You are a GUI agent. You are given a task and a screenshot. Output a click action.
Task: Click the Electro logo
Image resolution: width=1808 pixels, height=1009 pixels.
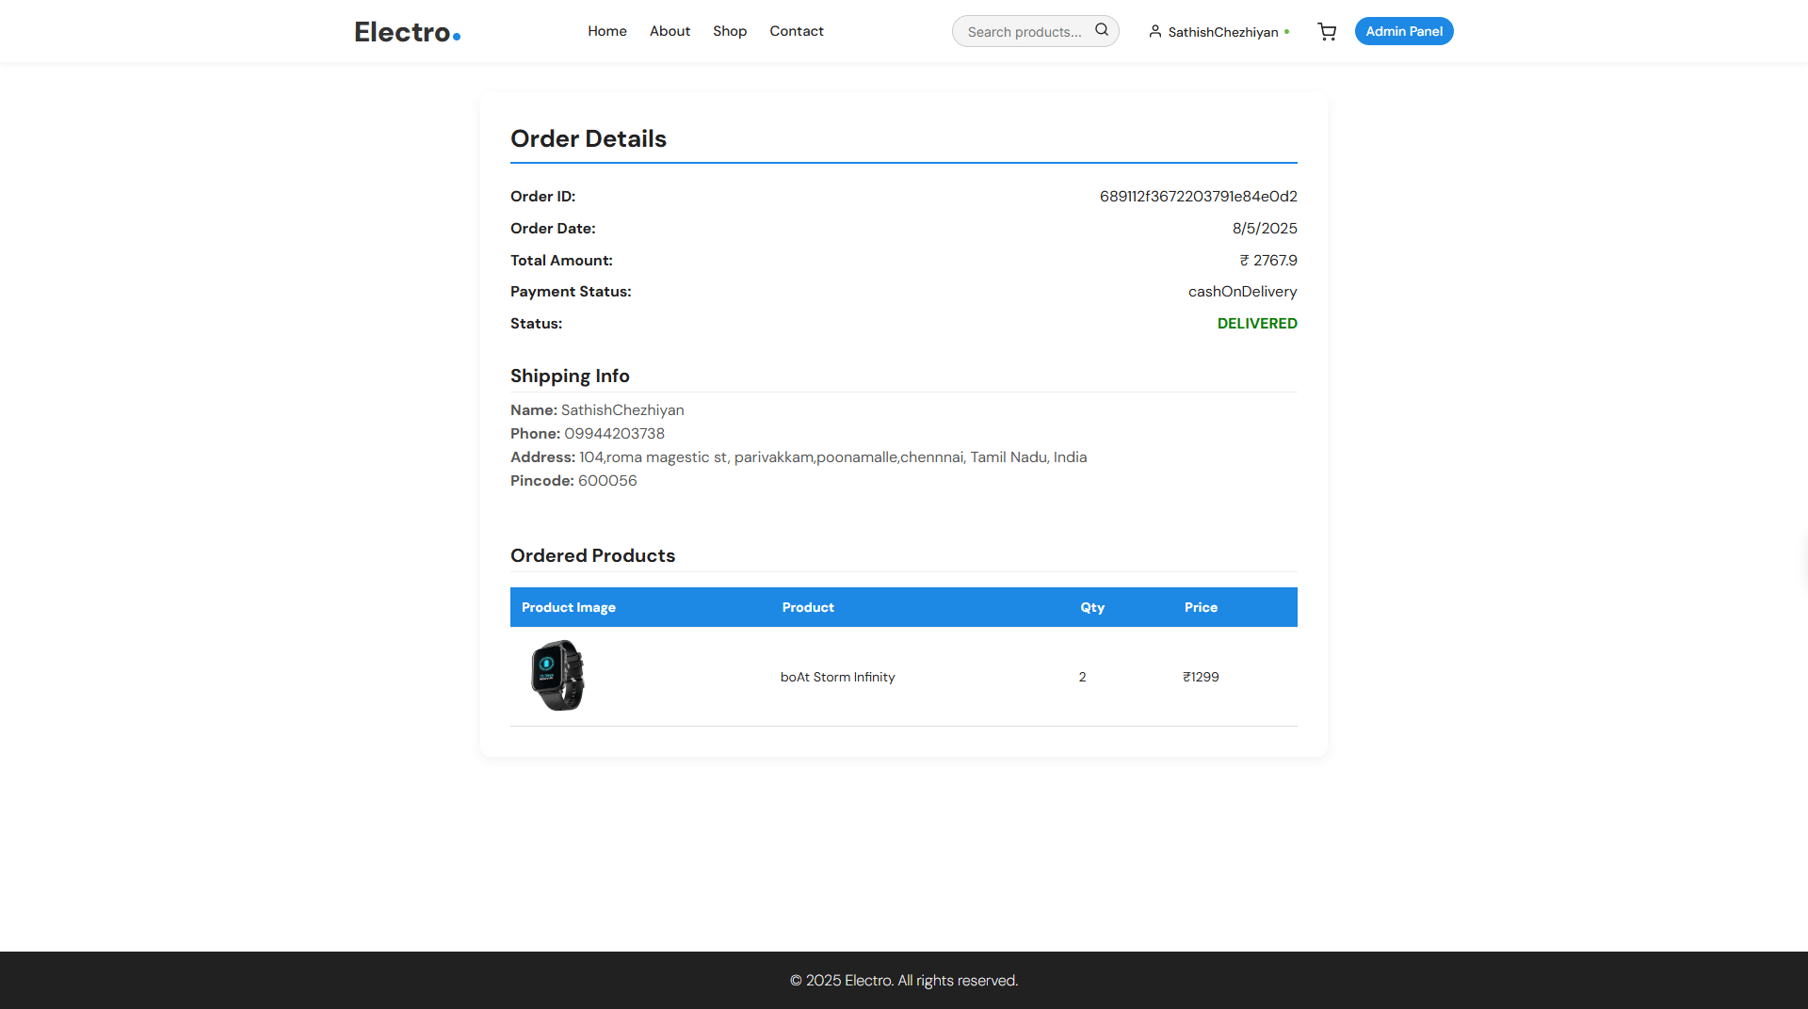click(x=407, y=32)
